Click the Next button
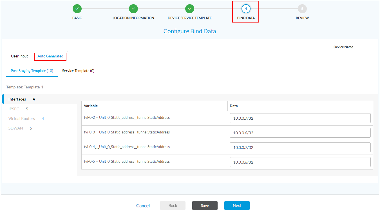 237,206
